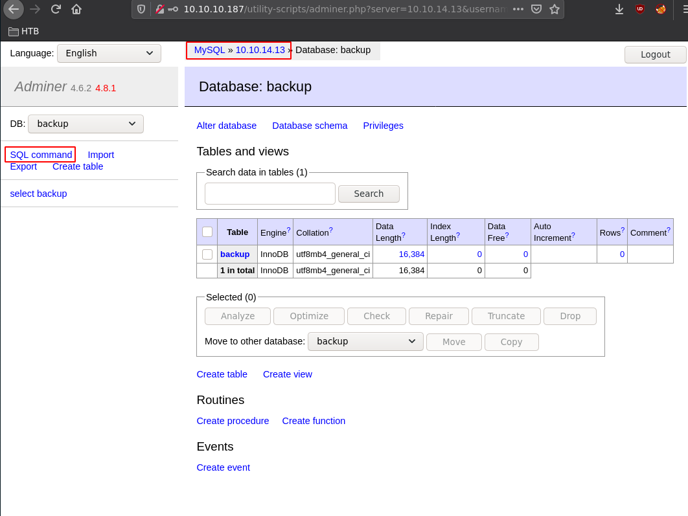Save page to Pocket icon
Viewport: 688px width, 516px height.
(536, 9)
